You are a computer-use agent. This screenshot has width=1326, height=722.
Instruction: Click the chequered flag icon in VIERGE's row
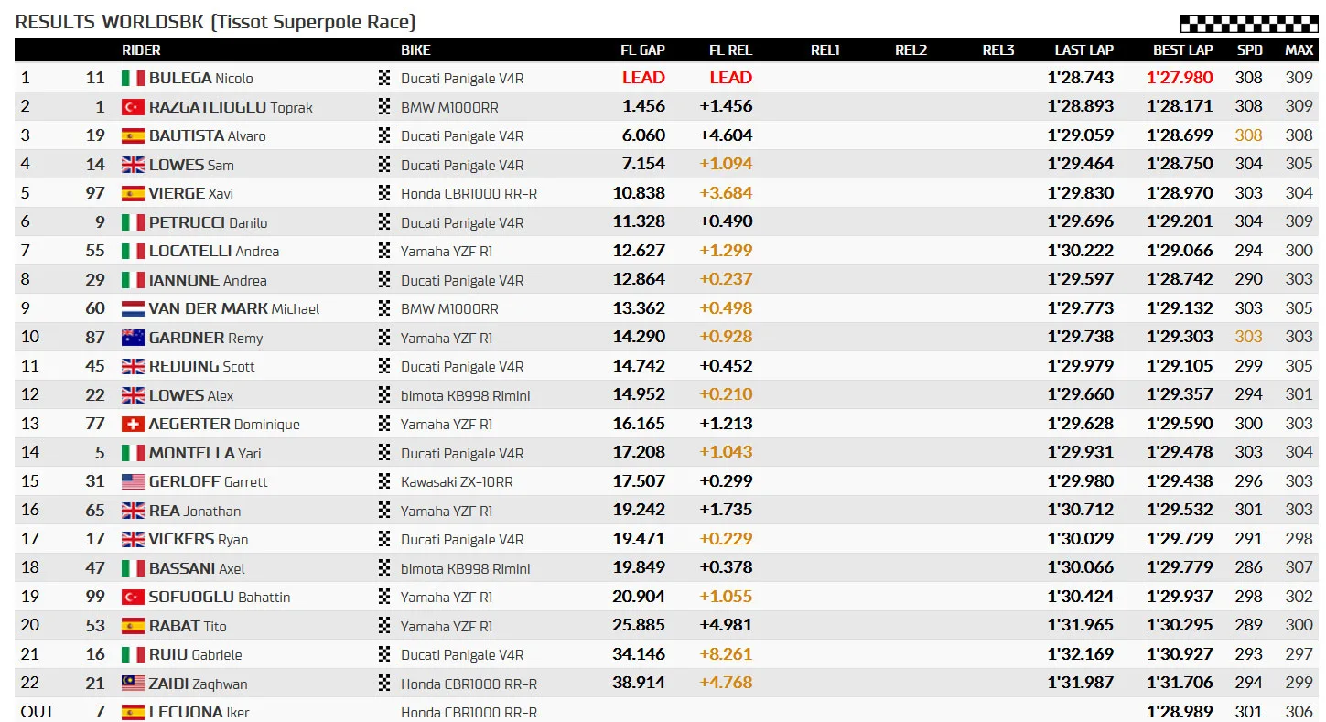[384, 193]
